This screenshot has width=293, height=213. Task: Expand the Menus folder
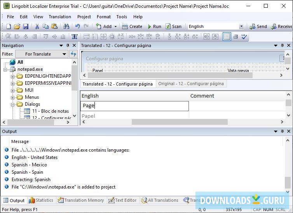(x=12, y=98)
